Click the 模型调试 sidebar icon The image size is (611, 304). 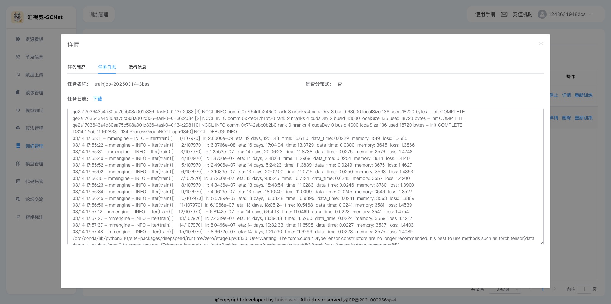(18, 110)
